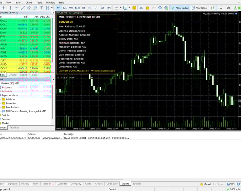241x191 pixels.
Task: Sort Market Watch by Bid column
Action: 25,17
